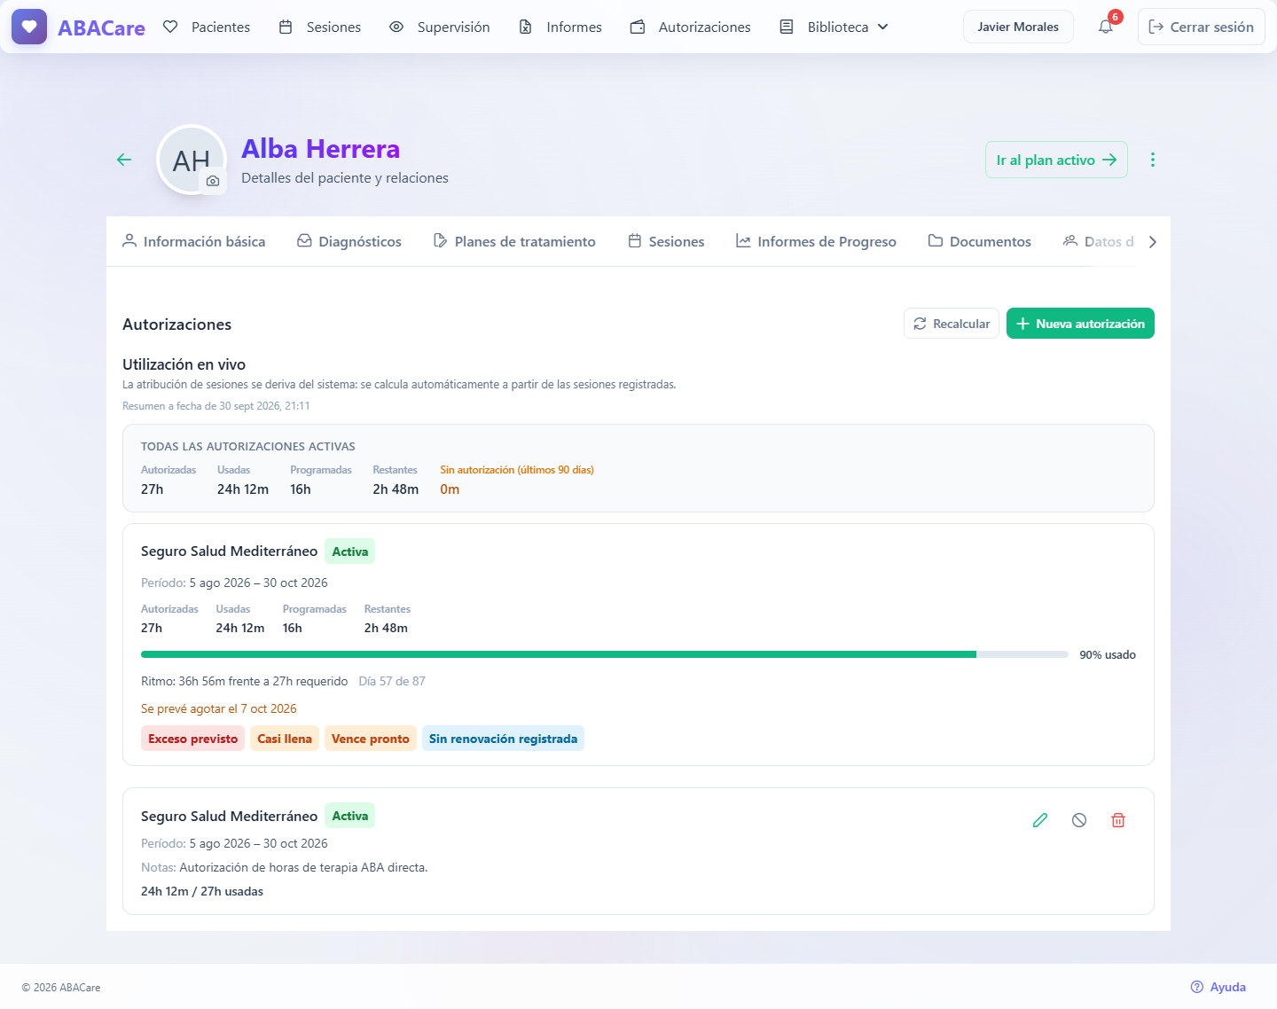Viewport: 1277px width, 1009px height.
Task: Open Sesiones in top navigation
Action: pyautogui.click(x=320, y=27)
